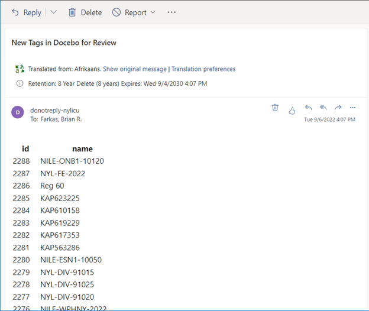Screen dimensions: 369x311
Task: Open message more actions ellipsis
Action: click(x=352, y=108)
